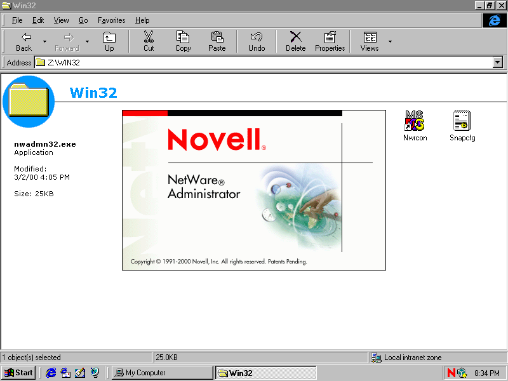Click the Win32 taskbar button
Viewport: 508px width, 381px height.
265,373
